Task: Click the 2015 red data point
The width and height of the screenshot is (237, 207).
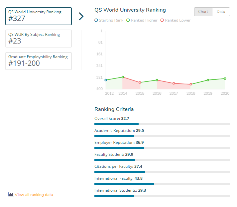Action: point(140,82)
